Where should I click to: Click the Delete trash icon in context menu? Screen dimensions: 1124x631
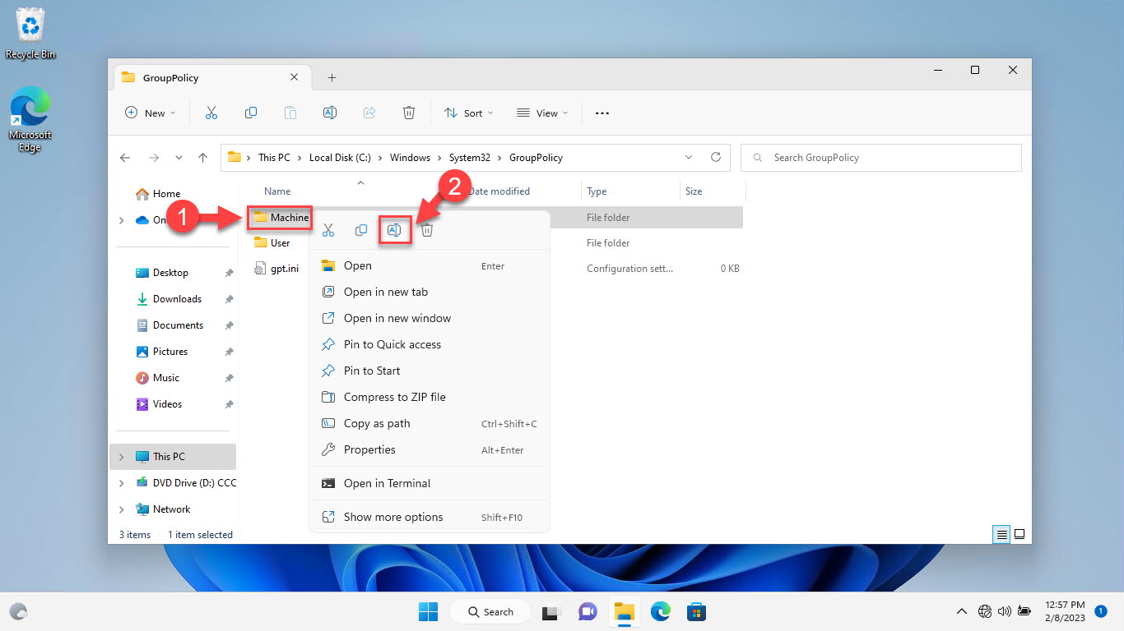[427, 230]
